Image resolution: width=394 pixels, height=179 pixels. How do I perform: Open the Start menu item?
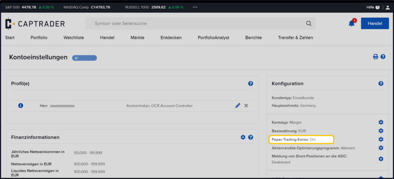point(10,38)
